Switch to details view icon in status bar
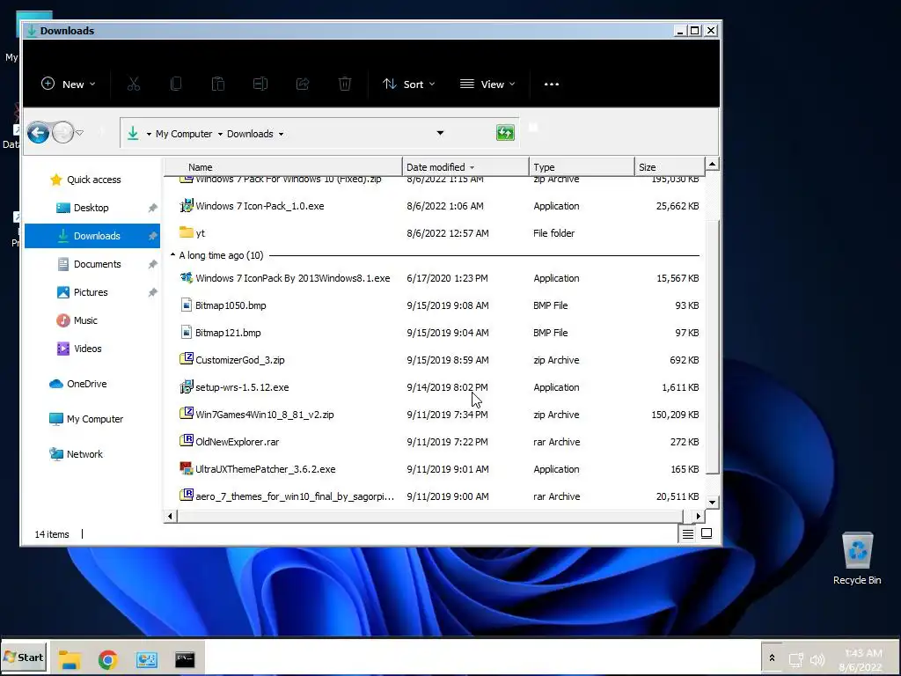 click(x=688, y=534)
